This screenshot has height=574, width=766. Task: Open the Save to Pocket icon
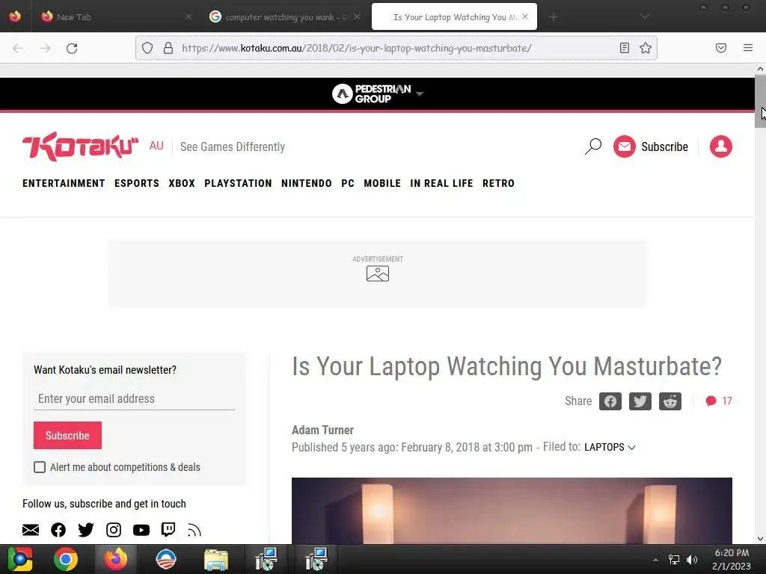point(720,48)
